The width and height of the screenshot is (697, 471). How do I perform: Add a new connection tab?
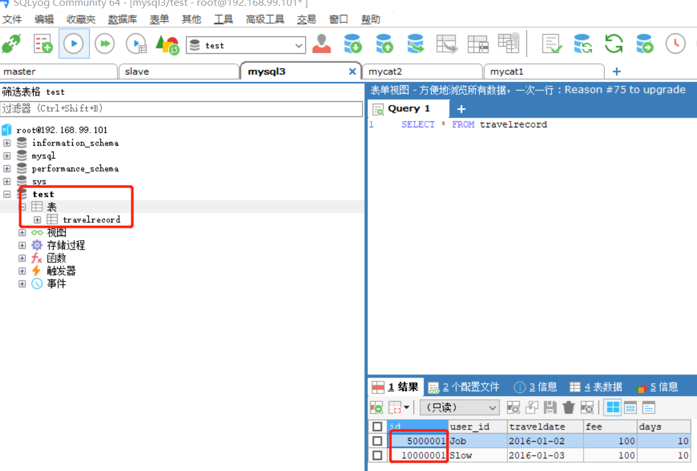point(616,72)
